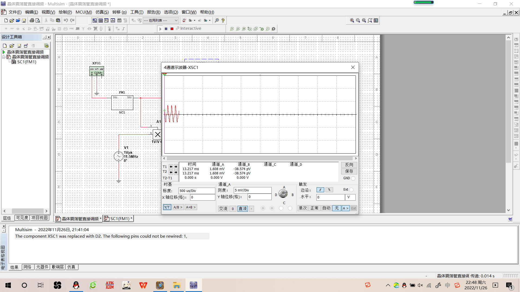Screen dimensions: 520x292
Task: Click the channel selector knob
Action: click(x=283, y=194)
